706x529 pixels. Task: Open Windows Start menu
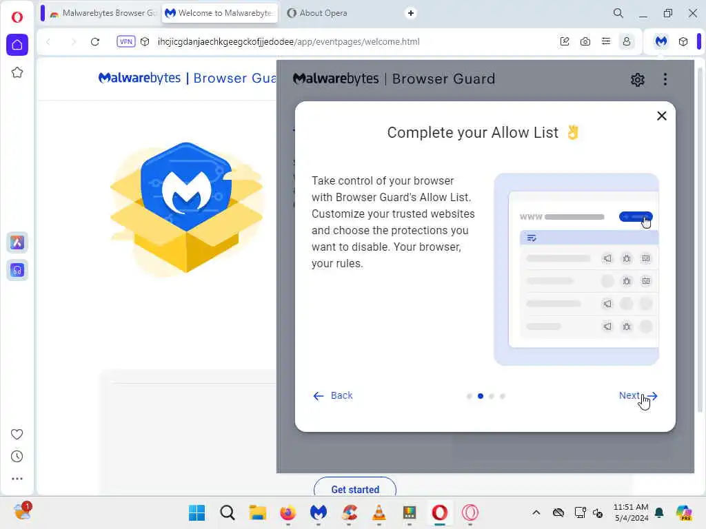[196, 512]
